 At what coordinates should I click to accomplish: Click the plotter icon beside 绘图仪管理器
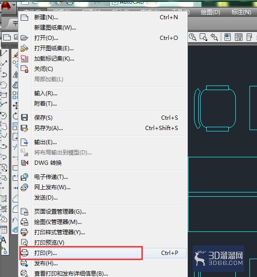(x=24, y=222)
